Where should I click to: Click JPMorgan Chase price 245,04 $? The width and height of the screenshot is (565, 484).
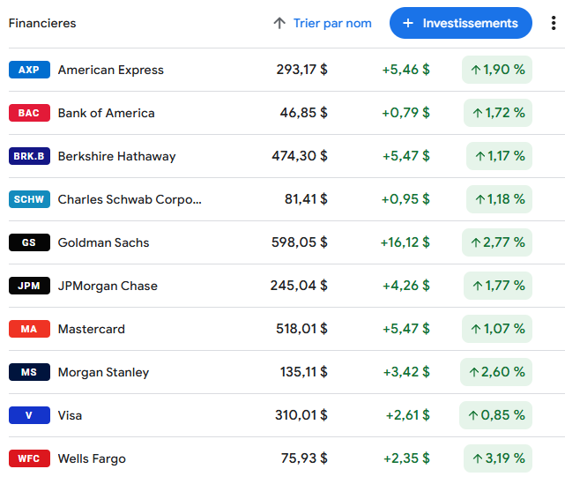coord(299,286)
